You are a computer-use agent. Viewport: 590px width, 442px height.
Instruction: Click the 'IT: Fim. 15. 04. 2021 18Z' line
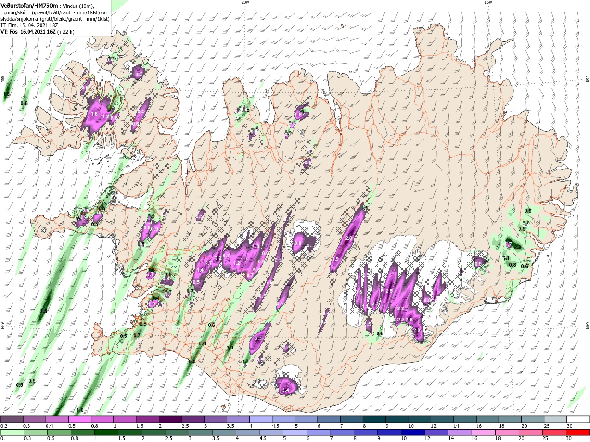coord(29,25)
